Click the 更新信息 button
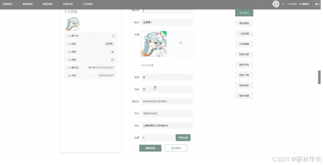 click(150, 148)
